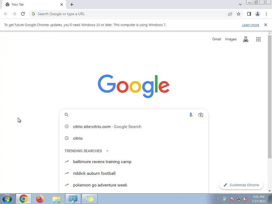This screenshot has height=204, width=272.
Task: Open the Control Panel taskbar item
Action: tap(73, 199)
